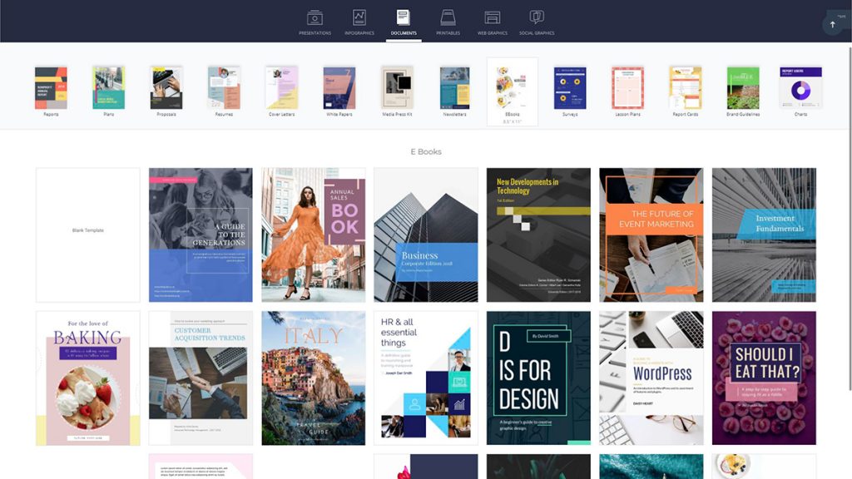Open the WordPress ebook template
The image size is (852, 479).
651,378
